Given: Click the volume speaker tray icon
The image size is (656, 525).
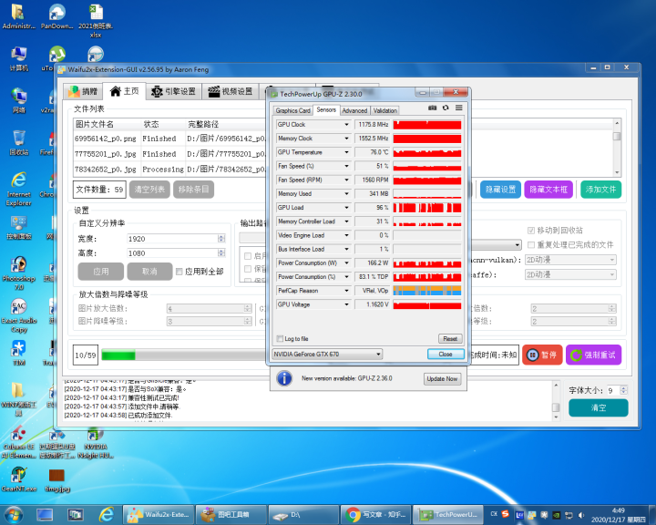Looking at the screenshot, I should [x=581, y=515].
